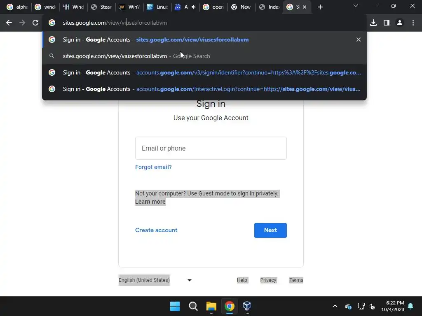Image resolution: width=422 pixels, height=316 pixels.
Task: Switch to the 'Linux' tab
Action: (157, 7)
